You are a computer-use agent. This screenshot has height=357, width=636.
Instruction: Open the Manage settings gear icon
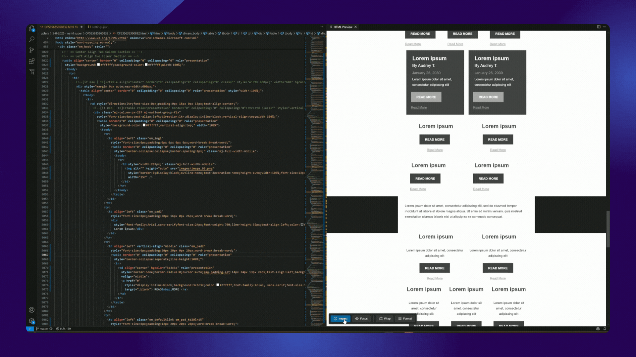pos(31,321)
